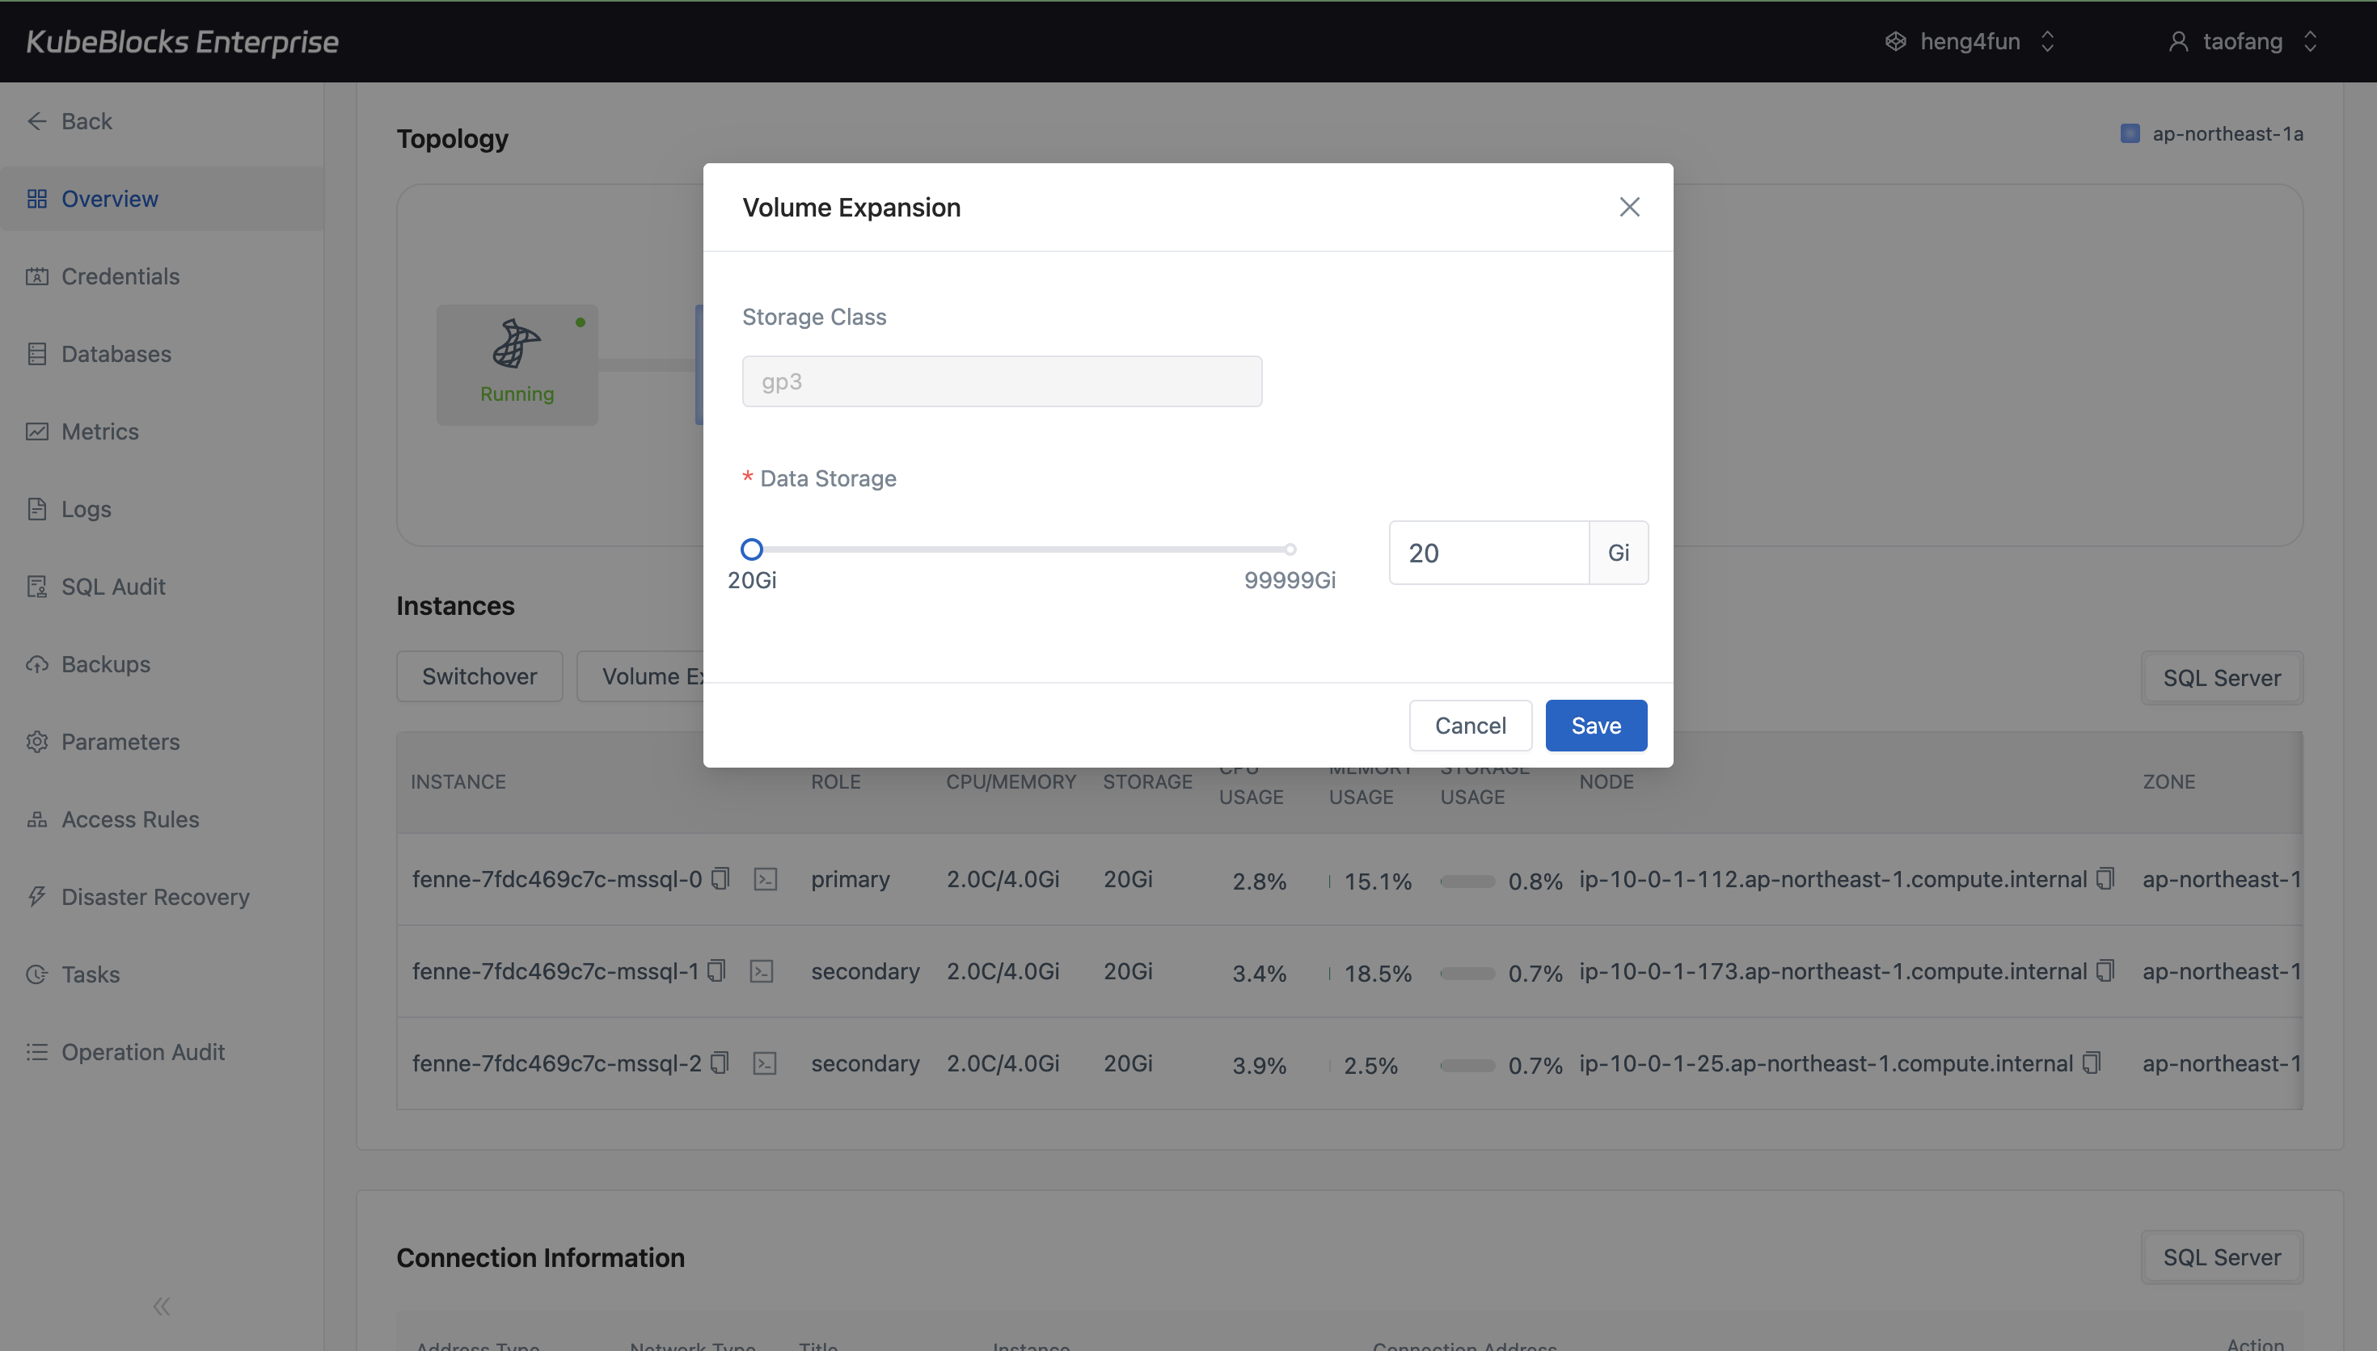Copy instance name fenne-7fdc469c7c-mssql-0
Screen dimensions: 2377x1351
[x=720, y=878]
